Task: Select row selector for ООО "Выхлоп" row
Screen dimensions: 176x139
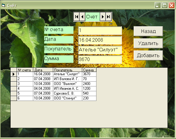Action: click(x=14, y=84)
